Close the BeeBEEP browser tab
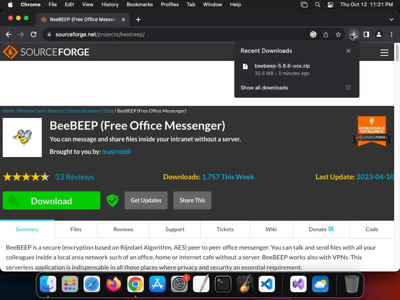 coord(123,20)
